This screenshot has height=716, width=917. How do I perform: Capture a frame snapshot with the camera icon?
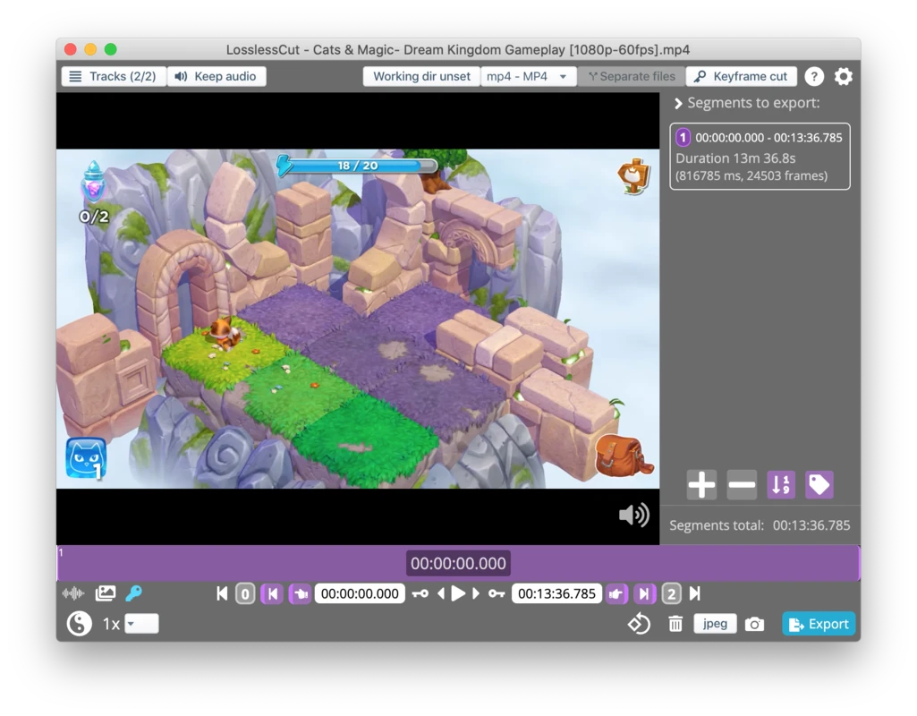[754, 624]
